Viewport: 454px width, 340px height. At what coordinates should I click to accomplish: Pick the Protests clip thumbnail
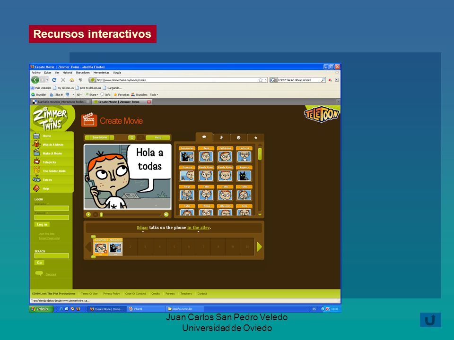pos(187,173)
